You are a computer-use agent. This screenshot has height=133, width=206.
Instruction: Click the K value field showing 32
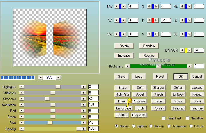click(166, 20)
